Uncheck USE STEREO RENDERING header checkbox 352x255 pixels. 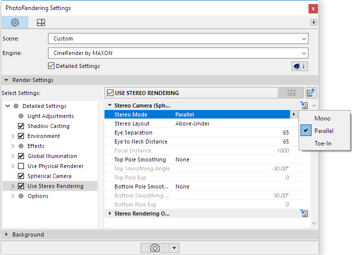point(110,92)
